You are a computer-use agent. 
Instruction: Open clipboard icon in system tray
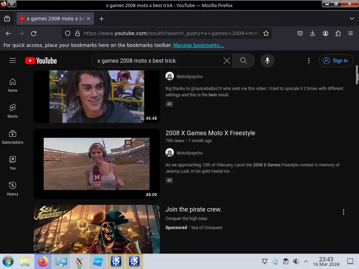(x=285, y=261)
